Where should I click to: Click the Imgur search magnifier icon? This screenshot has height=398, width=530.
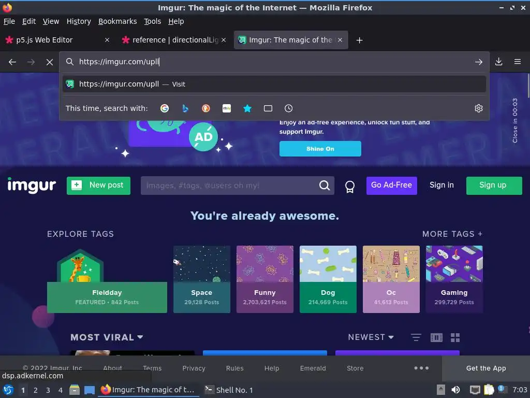pos(324,185)
